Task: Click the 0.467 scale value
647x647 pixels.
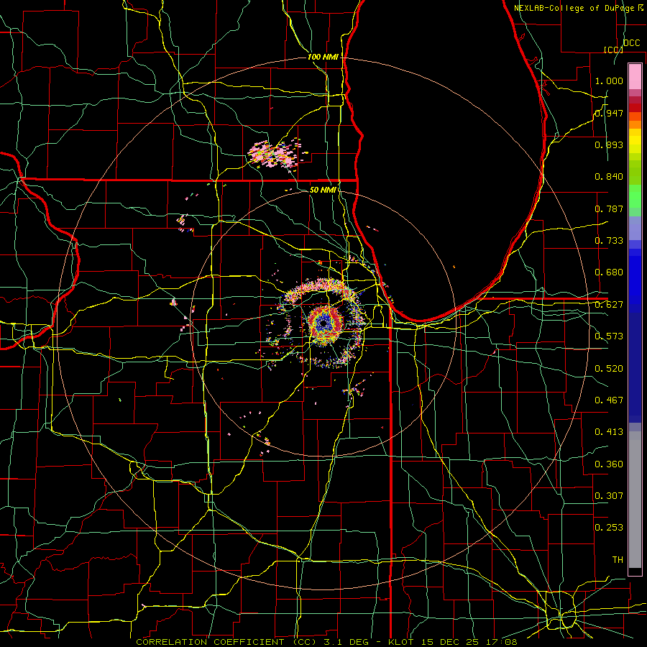Action: tap(609, 400)
